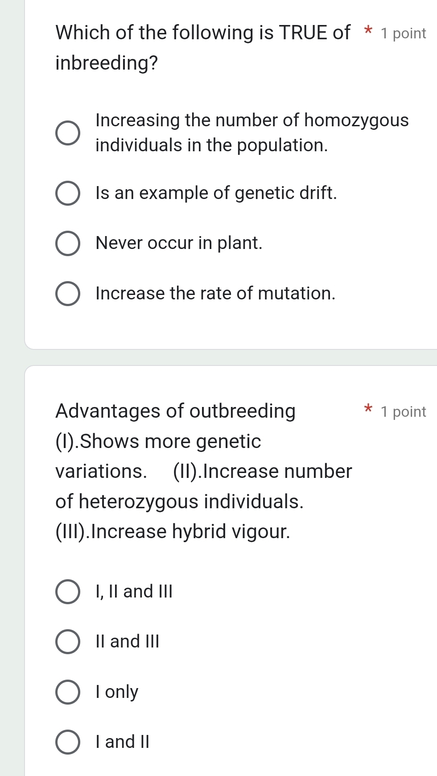This screenshot has height=776, width=437.
Task: Click the 'II and III' option label text
Action: point(127,642)
